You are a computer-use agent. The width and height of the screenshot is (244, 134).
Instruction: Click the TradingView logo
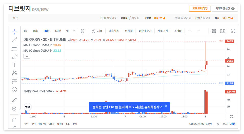(x=28, y=107)
